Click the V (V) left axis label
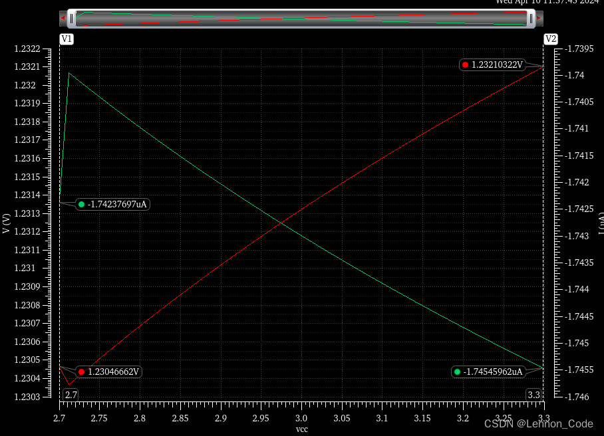604x436 pixels. (x=6, y=223)
